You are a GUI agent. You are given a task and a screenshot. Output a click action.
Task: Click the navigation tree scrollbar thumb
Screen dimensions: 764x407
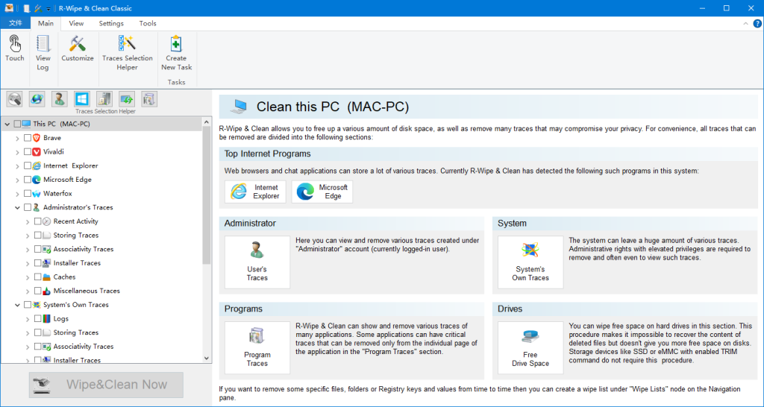tap(207, 195)
